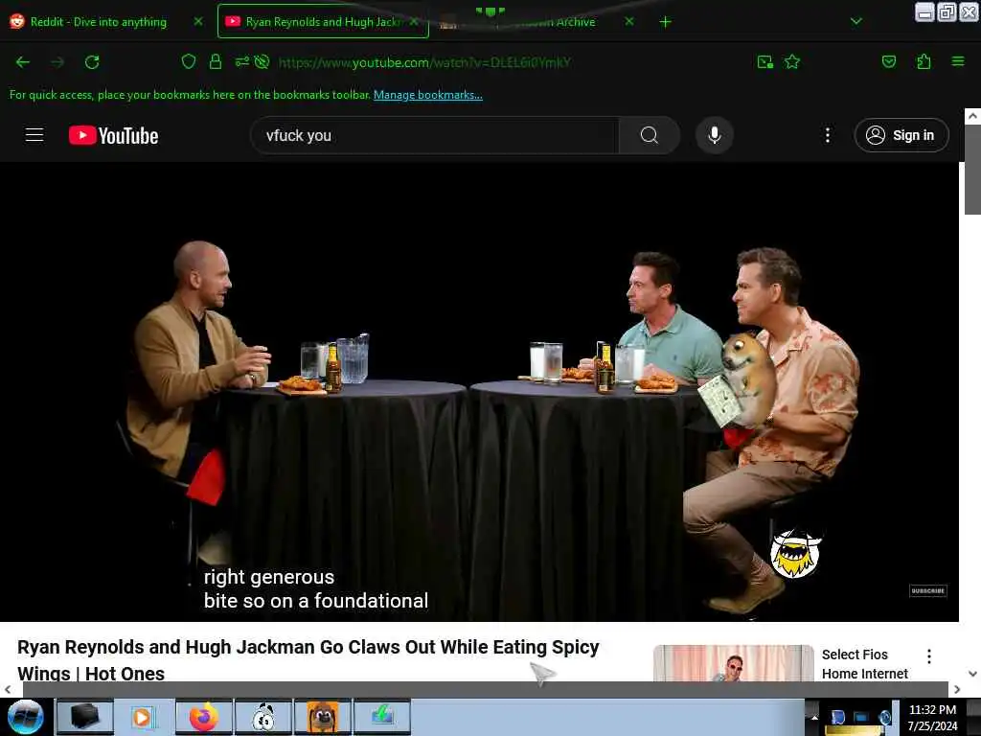Open the Windows Start orb

click(x=26, y=717)
